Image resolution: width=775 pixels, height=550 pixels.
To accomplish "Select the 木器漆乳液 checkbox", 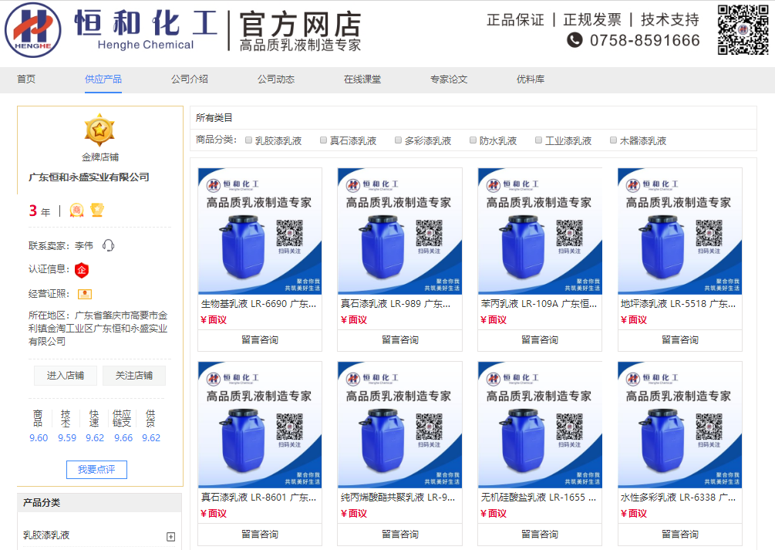I will (613, 140).
